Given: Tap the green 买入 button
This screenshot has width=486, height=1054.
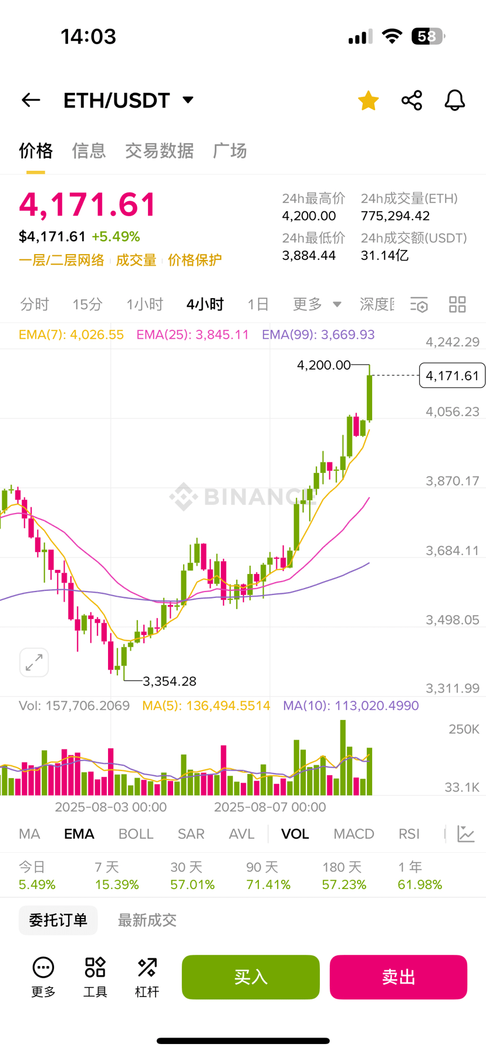Looking at the screenshot, I should pyautogui.click(x=251, y=977).
